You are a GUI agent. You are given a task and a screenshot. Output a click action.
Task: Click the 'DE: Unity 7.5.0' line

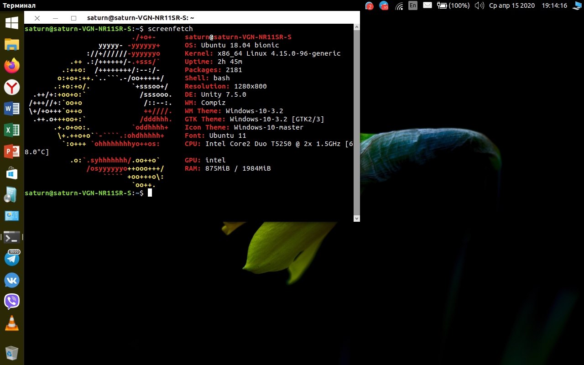(x=215, y=94)
